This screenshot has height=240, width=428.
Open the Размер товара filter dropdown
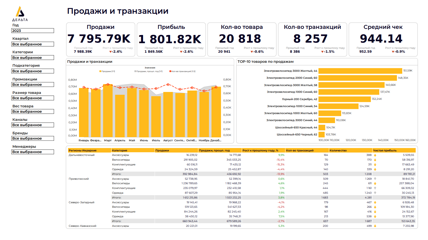click(32, 98)
